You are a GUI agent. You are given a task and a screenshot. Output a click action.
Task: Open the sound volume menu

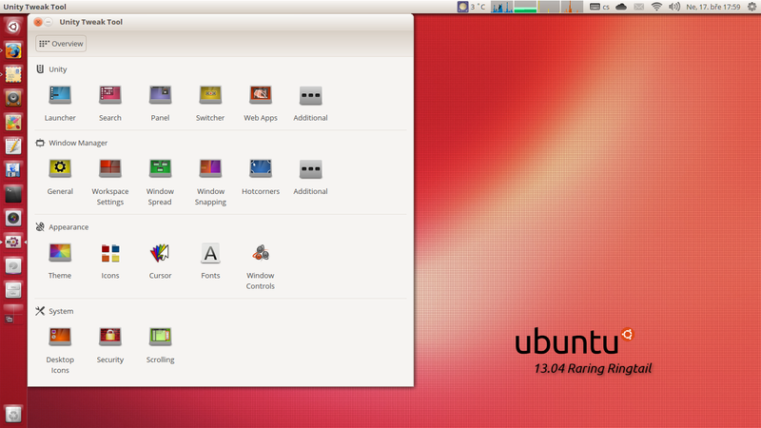tap(674, 7)
